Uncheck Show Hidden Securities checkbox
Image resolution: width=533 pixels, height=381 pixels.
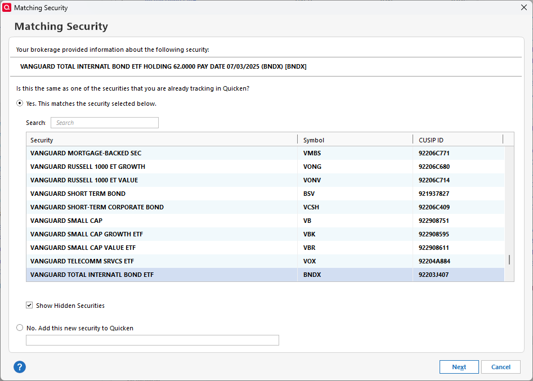(x=29, y=306)
